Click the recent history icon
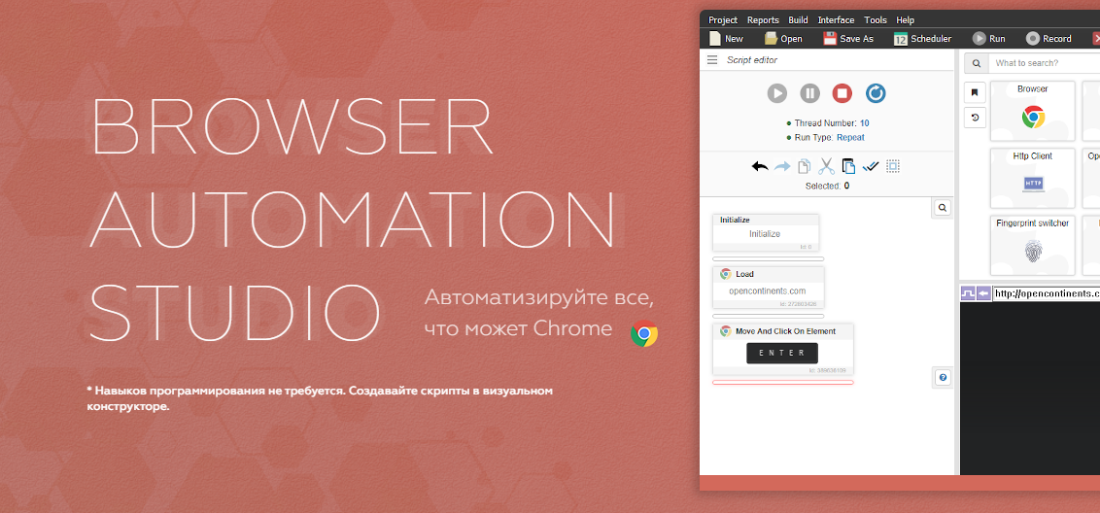The image size is (1100, 513). (975, 118)
